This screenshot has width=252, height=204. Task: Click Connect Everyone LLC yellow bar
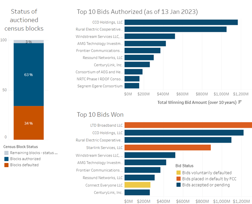pos(138,185)
